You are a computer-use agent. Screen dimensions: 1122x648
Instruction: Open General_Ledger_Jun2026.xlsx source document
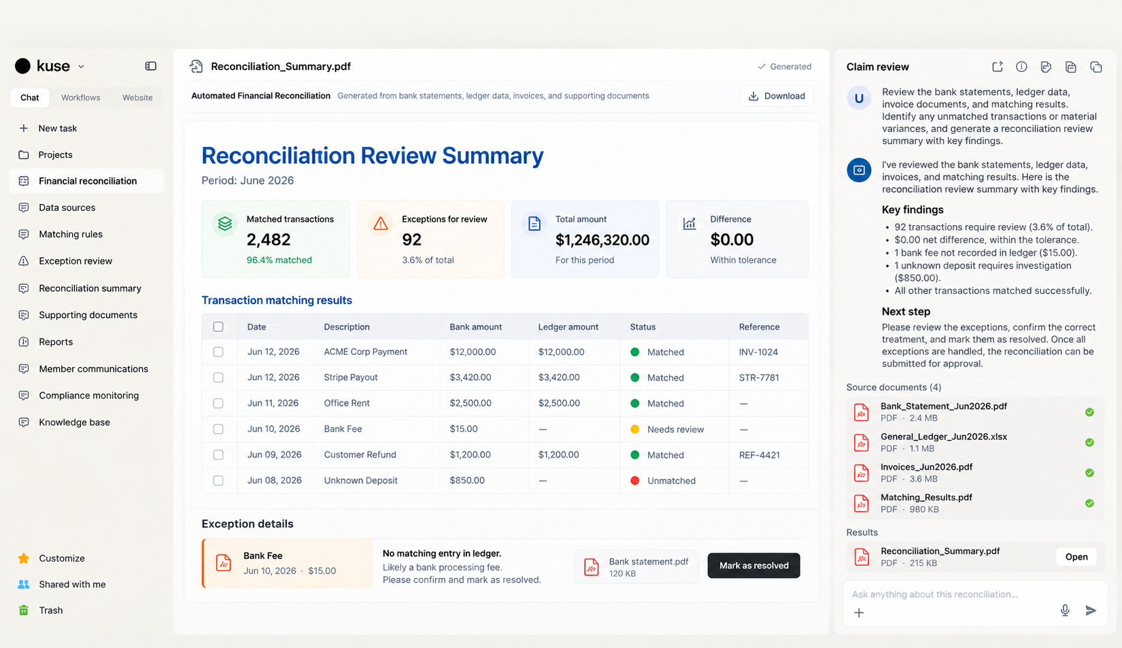pyautogui.click(x=974, y=442)
